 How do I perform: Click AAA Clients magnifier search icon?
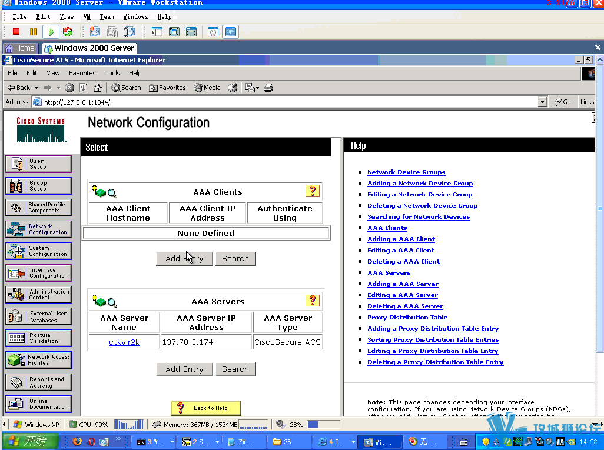pos(112,194)
